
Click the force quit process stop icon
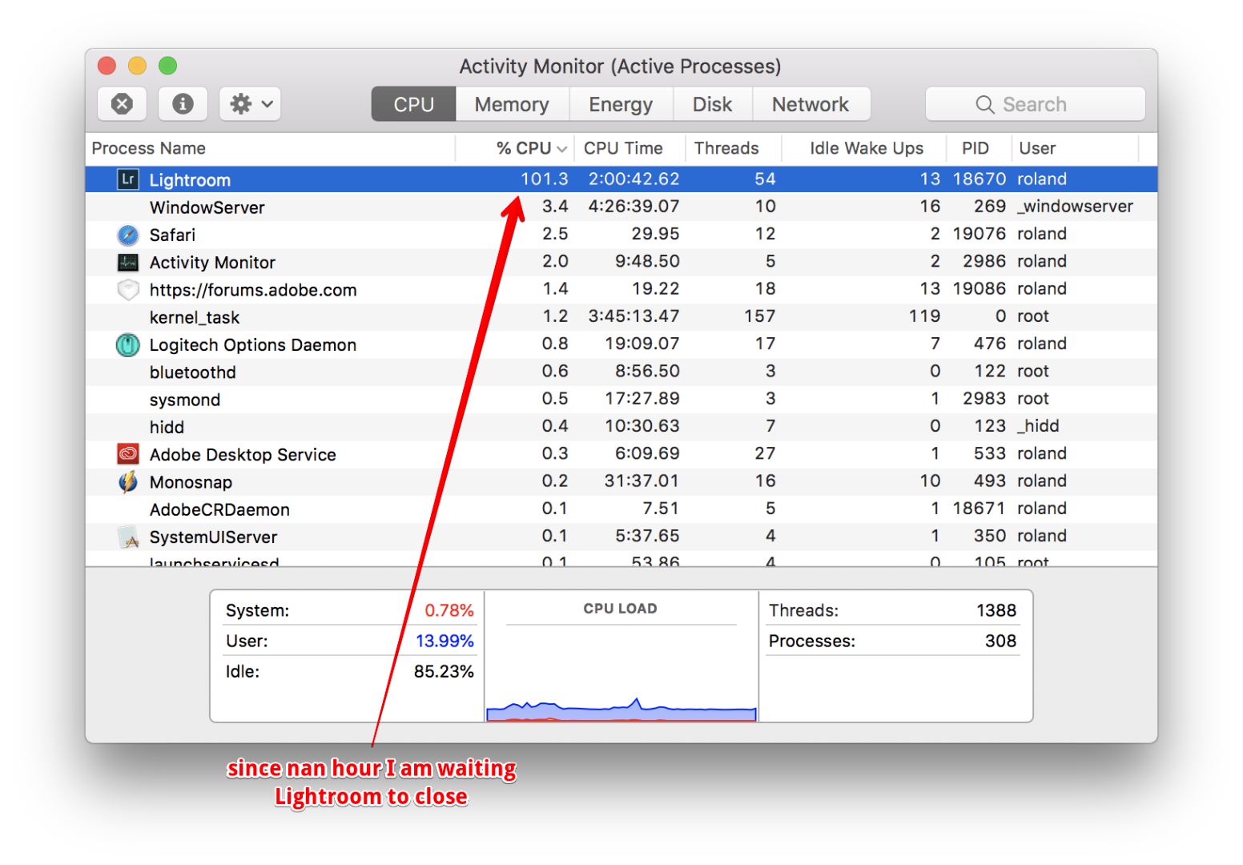pos(122,104)
